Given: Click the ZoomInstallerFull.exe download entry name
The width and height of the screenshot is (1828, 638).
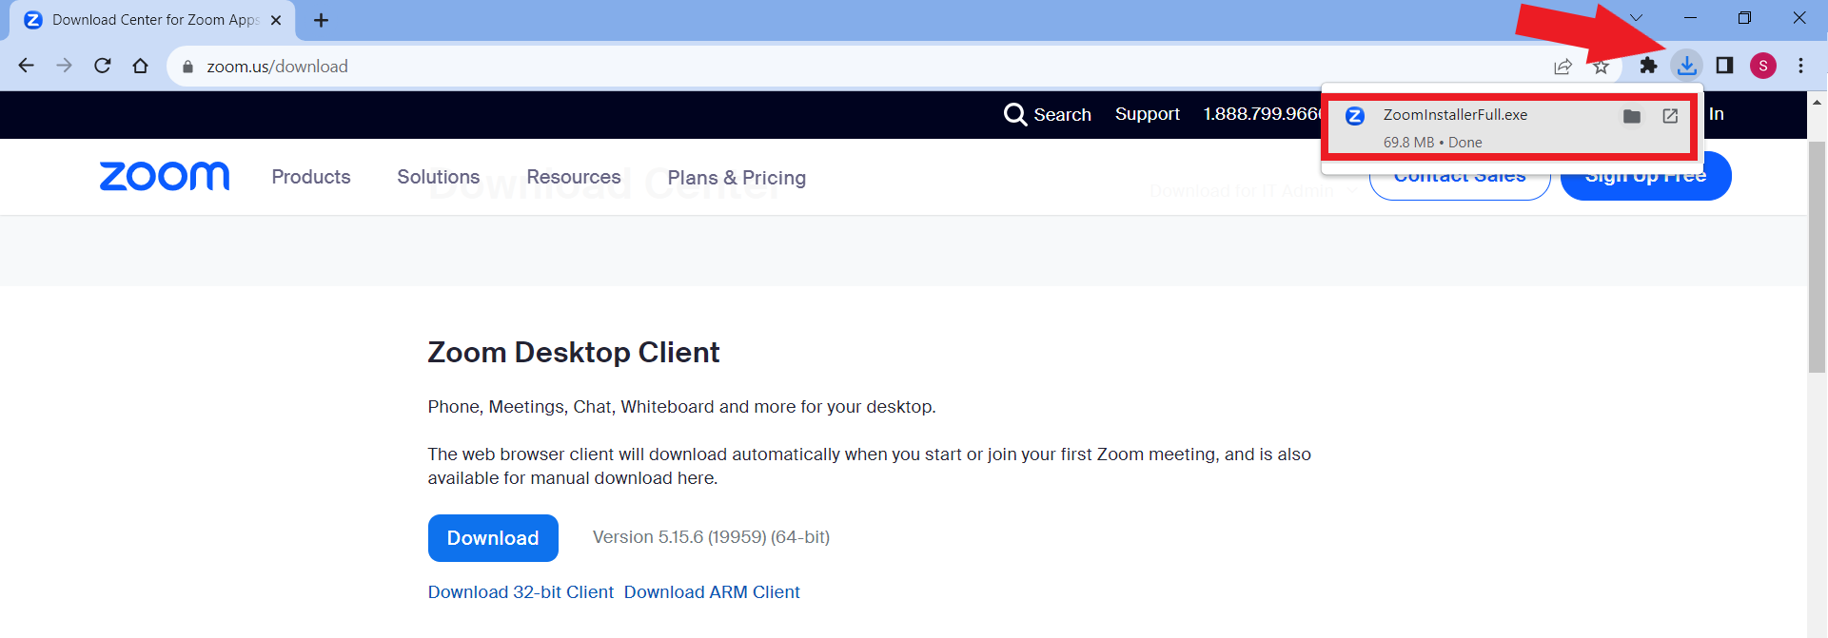Looking at the screenshot, I should pyautogui.click(x=1455, y=115).
